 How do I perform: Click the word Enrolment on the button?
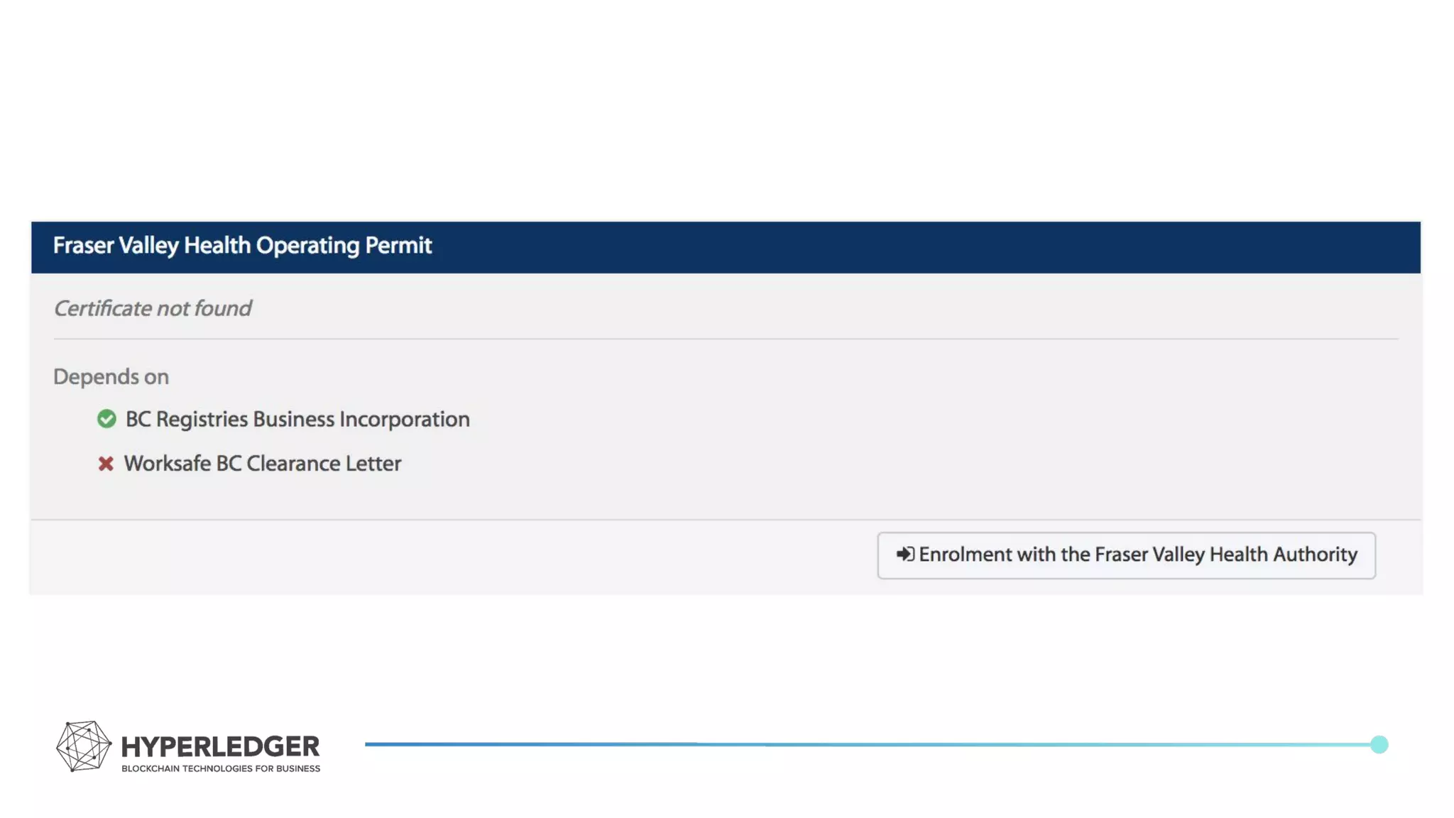[965, 554]
